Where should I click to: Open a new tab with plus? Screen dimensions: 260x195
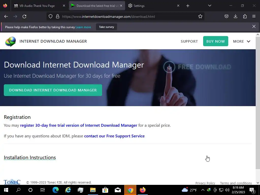click(188, 6)
